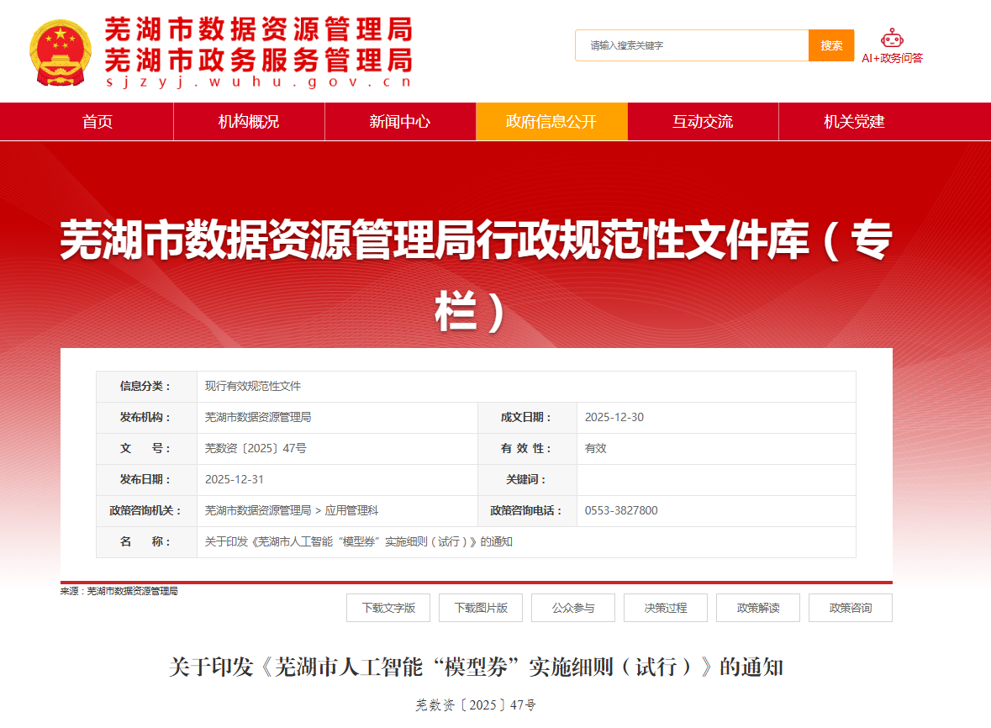Open the 公众参与 button
The width and height of the screenshot is (991, 728).
(573, 608)
